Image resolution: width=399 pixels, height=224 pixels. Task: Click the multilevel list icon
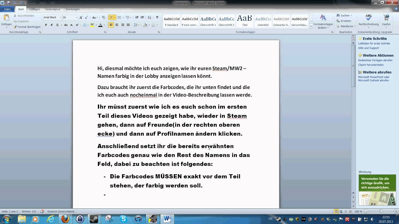pos(128,17)
